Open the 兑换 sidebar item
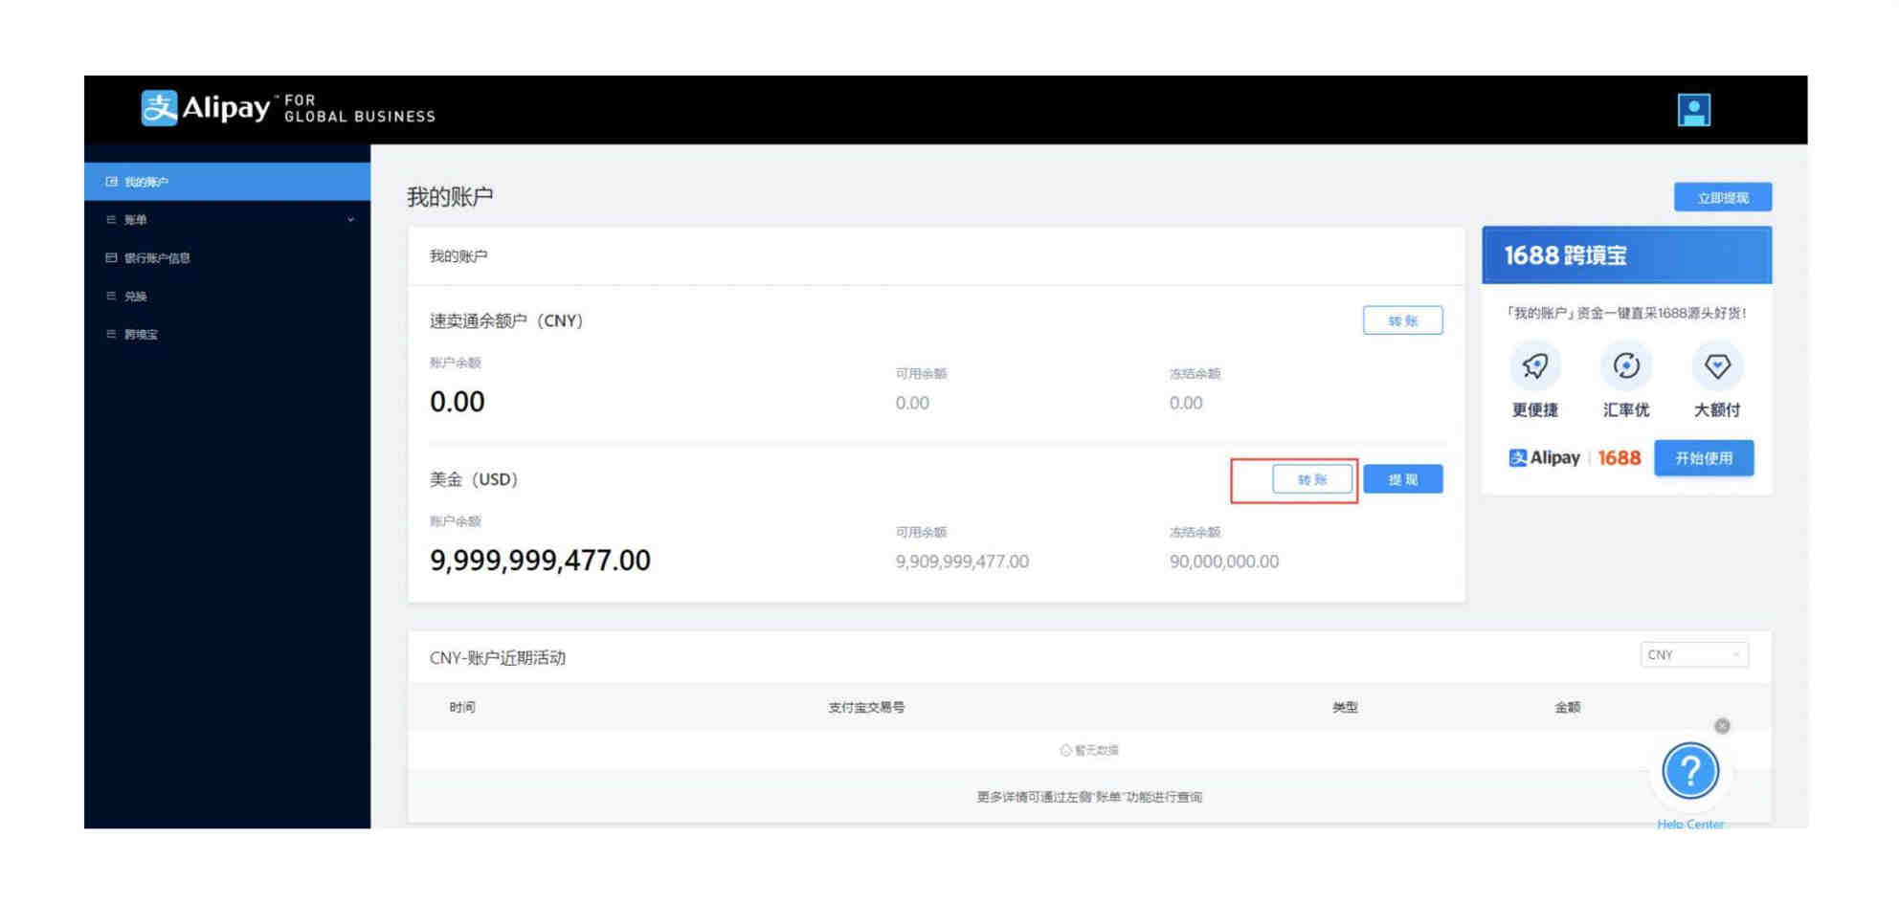The width and height of the screenshot is (1899, 904). (227, 297)
